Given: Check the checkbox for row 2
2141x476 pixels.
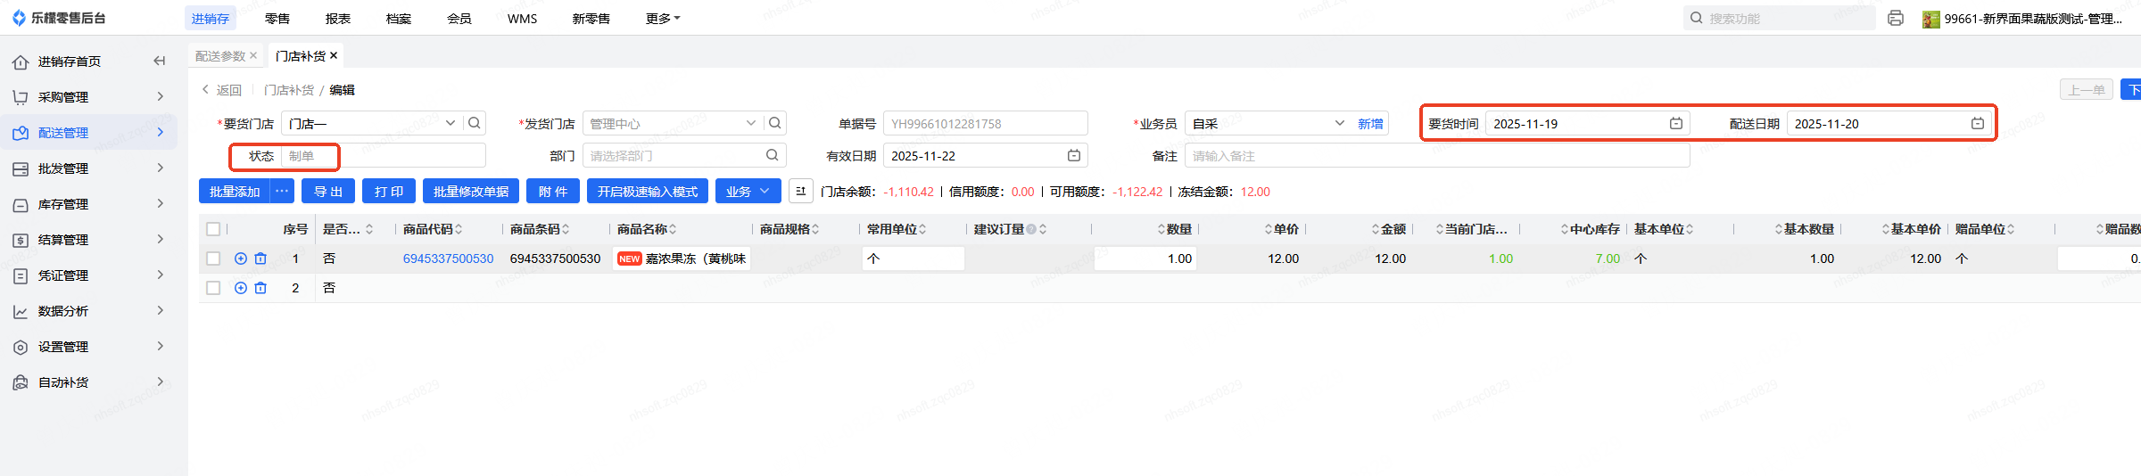Looking at the screenshot, I should (213, 288).
